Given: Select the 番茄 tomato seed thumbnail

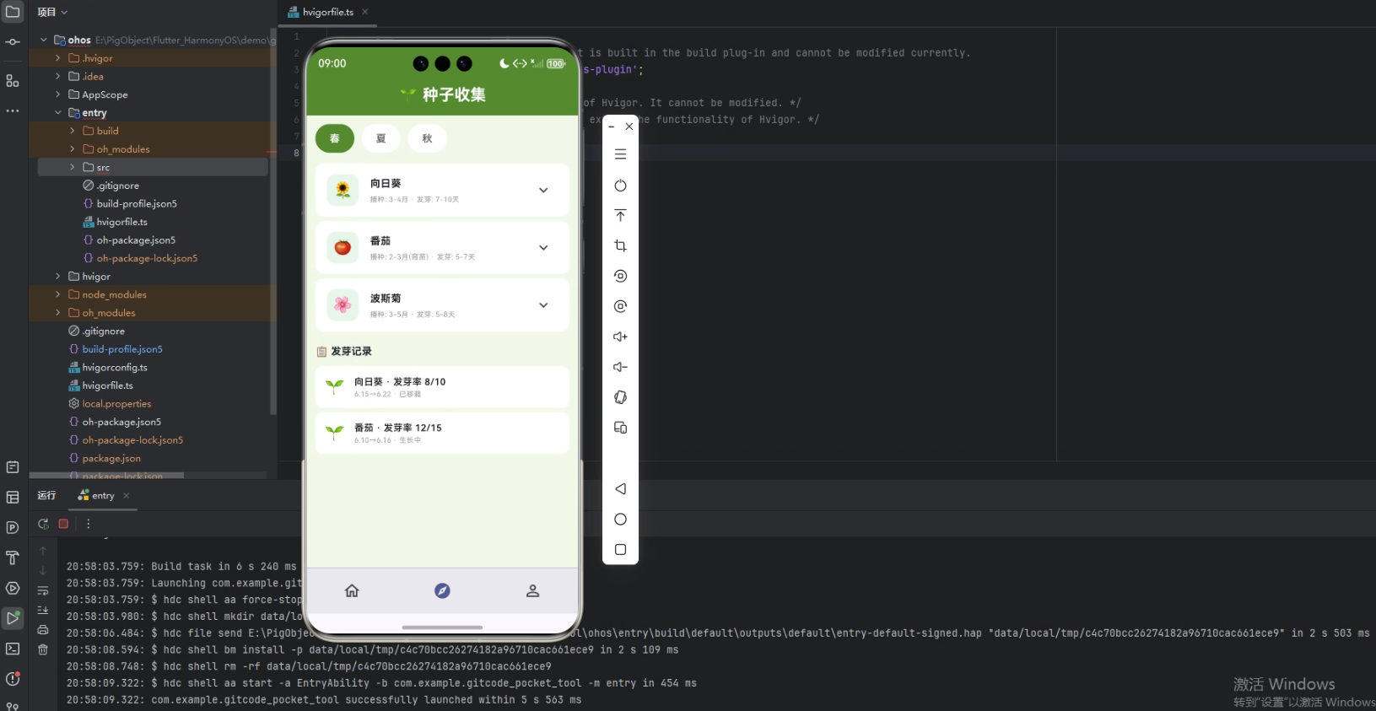Looking at the screenshot, I should [343, 248].
